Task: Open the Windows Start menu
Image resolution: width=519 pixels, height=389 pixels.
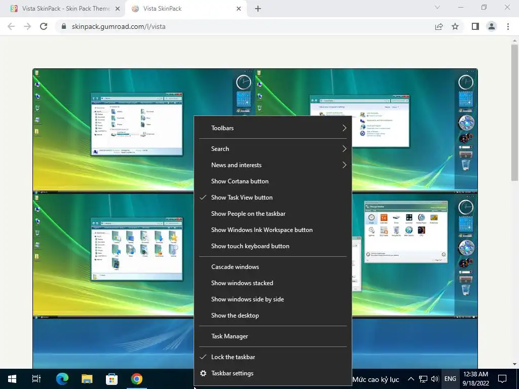Action: point(12,379)
